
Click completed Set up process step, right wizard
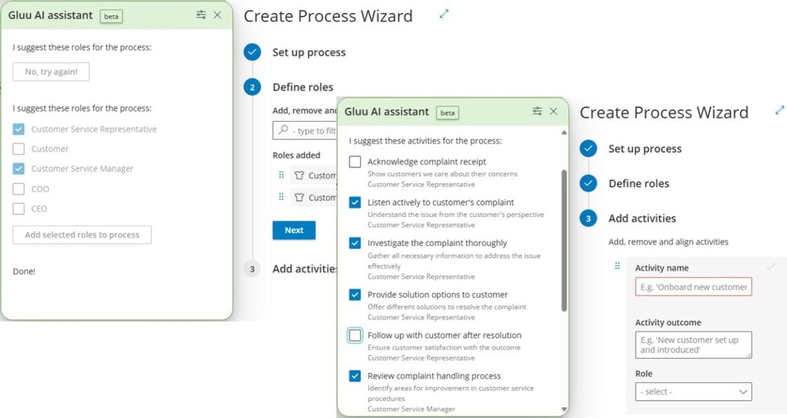588,149
